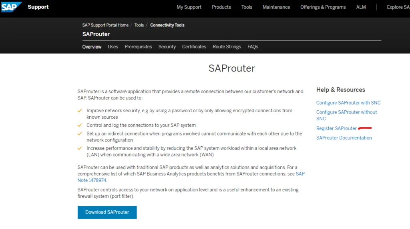Open the ALM menu
The image size is (410, 229).
coord(361,7)
